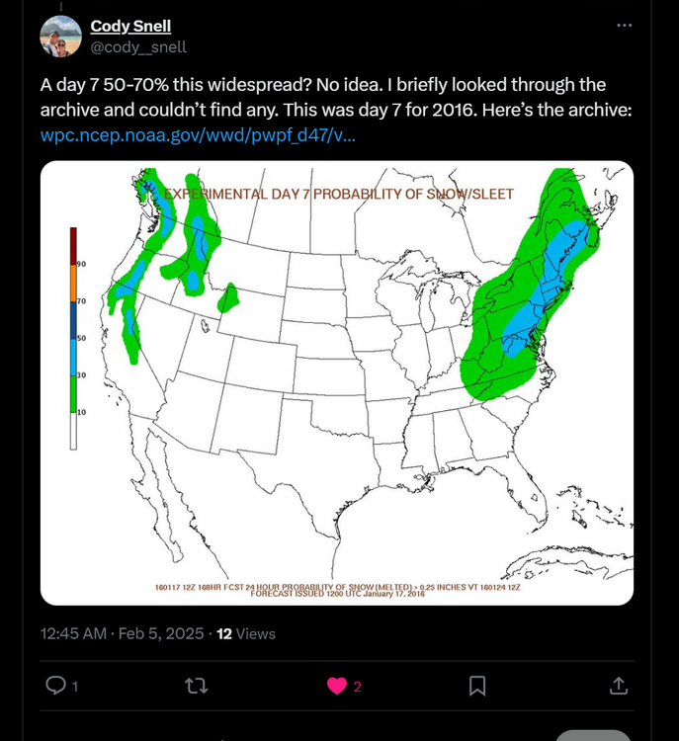Toggle the pink heart like button
Viewport: 679px width, 741px height.
337,686
